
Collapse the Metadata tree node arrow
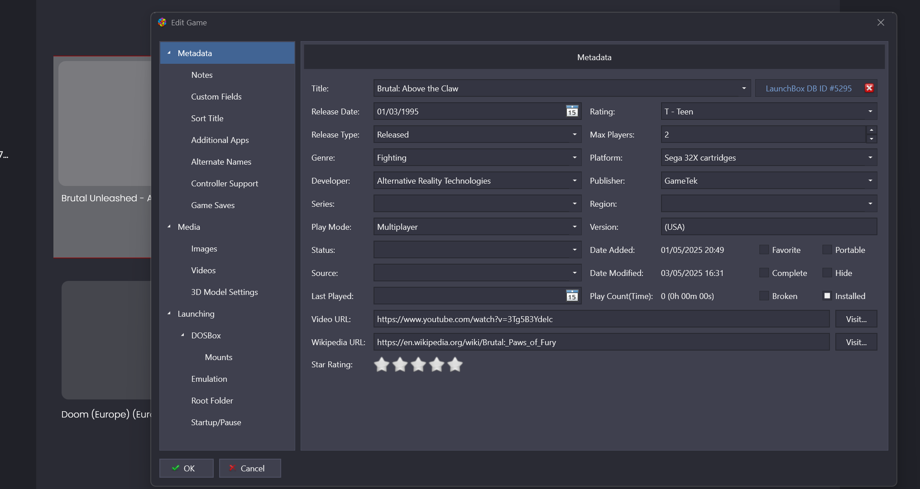tap(169, 53)
